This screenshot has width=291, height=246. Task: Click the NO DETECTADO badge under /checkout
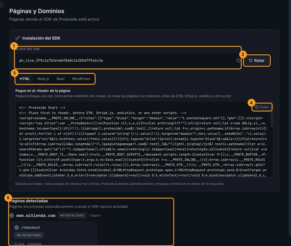29,235
